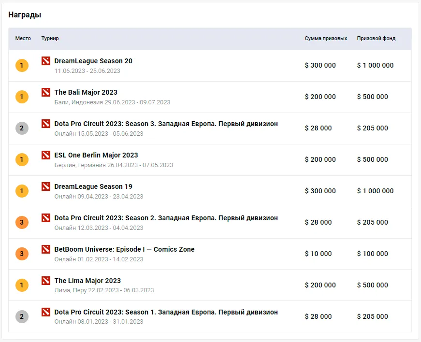Click Dota 2 icon beside Dota Pro Circuit Season 3
The width and height of the screenshot is (421, 342).
(46, 124)
